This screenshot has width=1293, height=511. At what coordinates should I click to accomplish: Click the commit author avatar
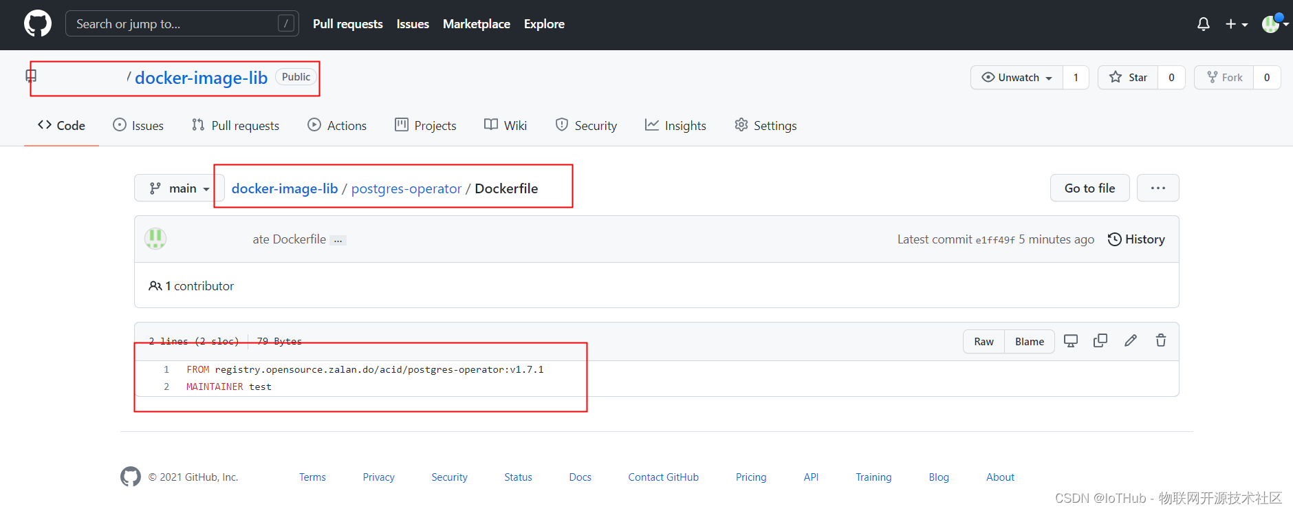[x=155, y=239]
